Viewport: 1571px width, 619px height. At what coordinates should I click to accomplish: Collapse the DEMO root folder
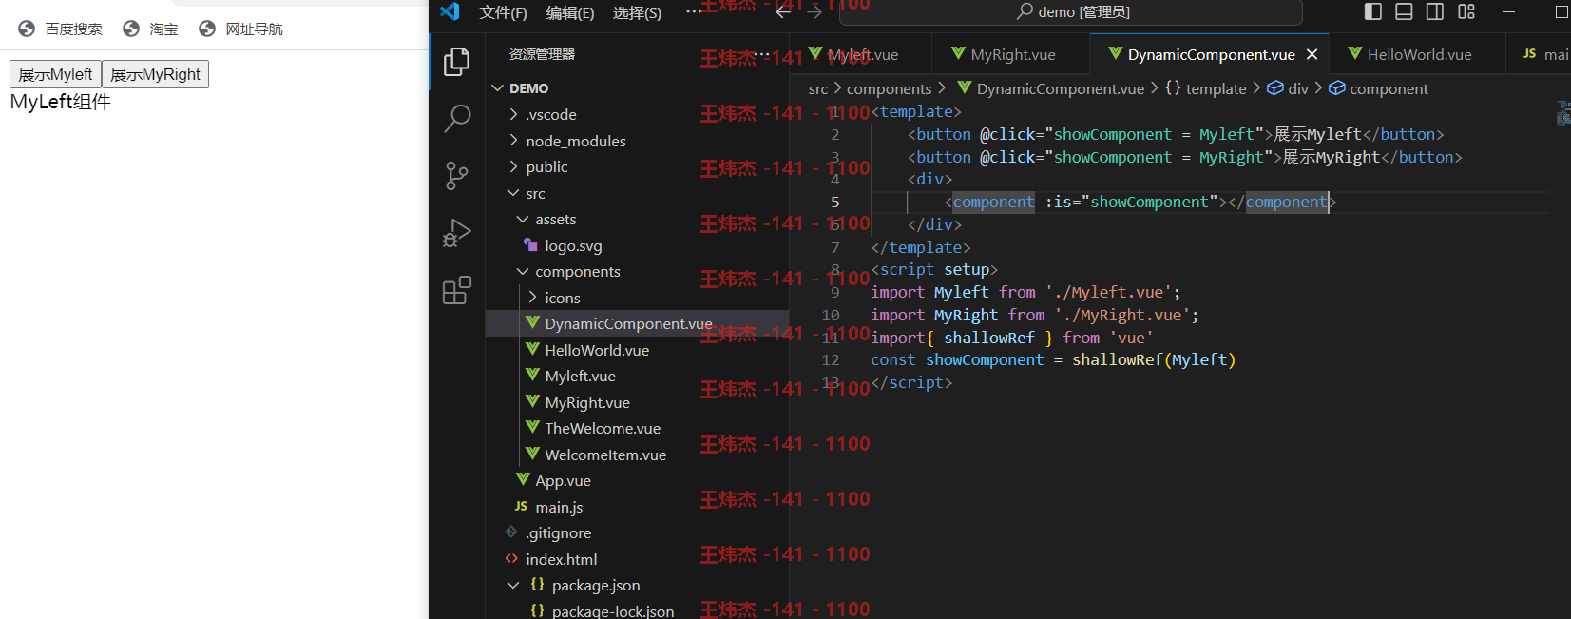[x=497, y=88]
